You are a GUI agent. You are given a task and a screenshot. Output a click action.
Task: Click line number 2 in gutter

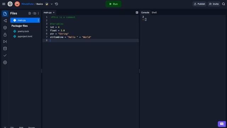[46, 21]
